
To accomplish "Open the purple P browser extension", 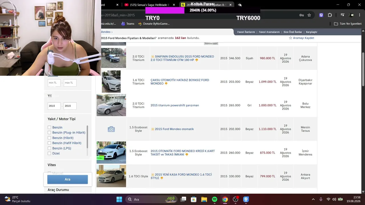I will point(321,15).
